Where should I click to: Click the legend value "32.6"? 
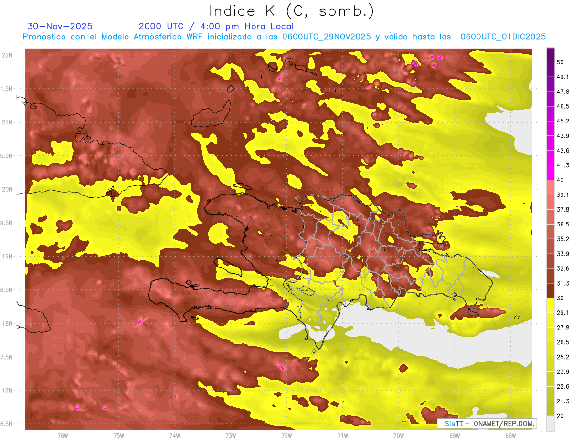(562, 268)
